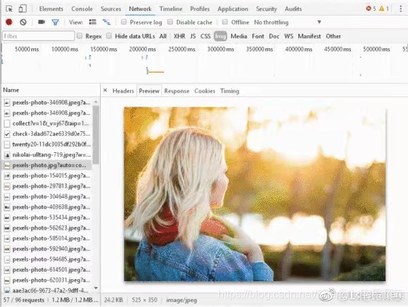Select pexels-photo-297813.jpeg request row

(x=47, y=186)
